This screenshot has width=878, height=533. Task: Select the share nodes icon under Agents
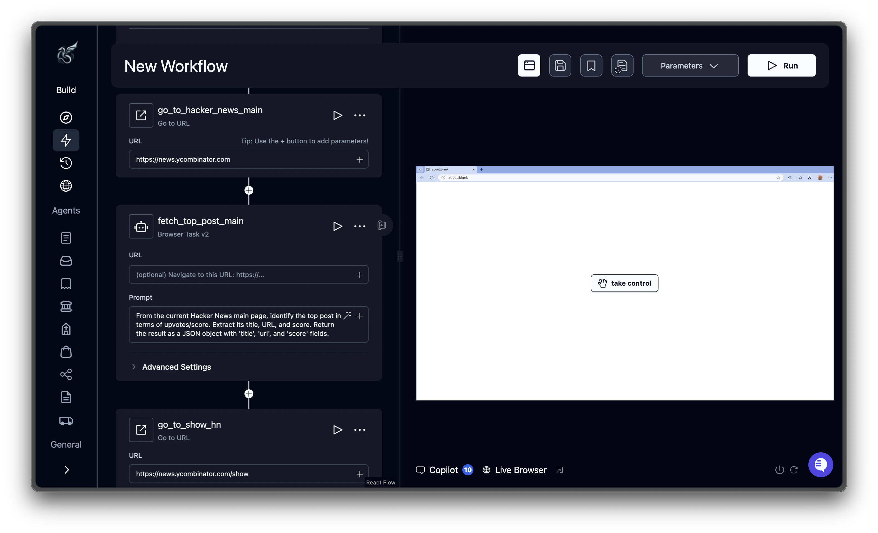[66, 374]
